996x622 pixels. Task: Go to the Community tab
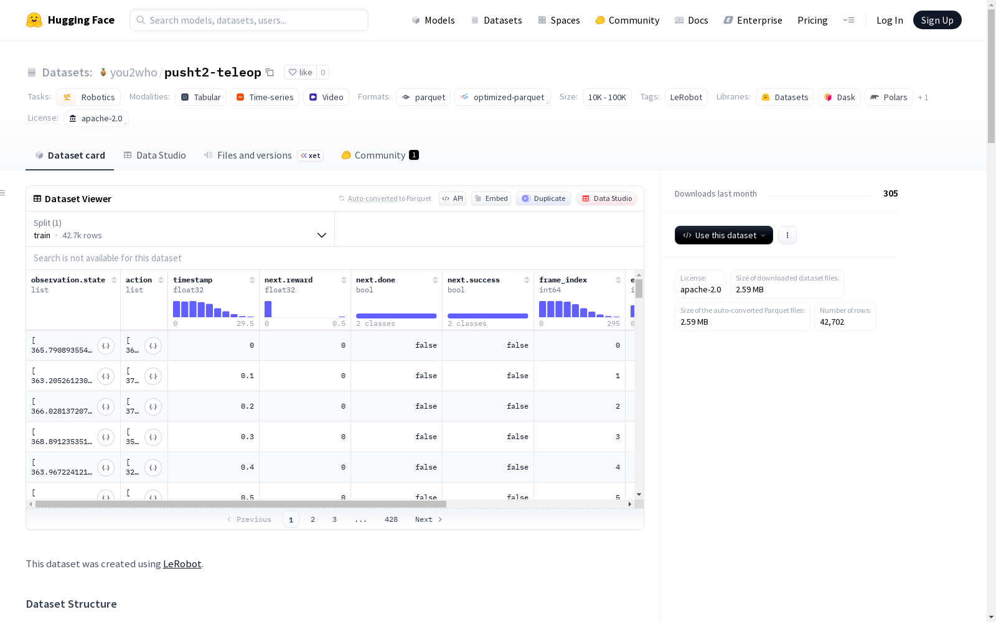coord(380,155)
